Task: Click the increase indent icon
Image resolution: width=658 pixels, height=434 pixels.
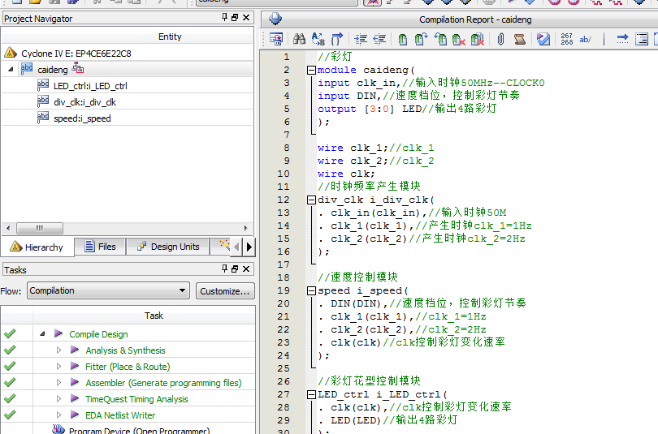Action: coord(361,39)
